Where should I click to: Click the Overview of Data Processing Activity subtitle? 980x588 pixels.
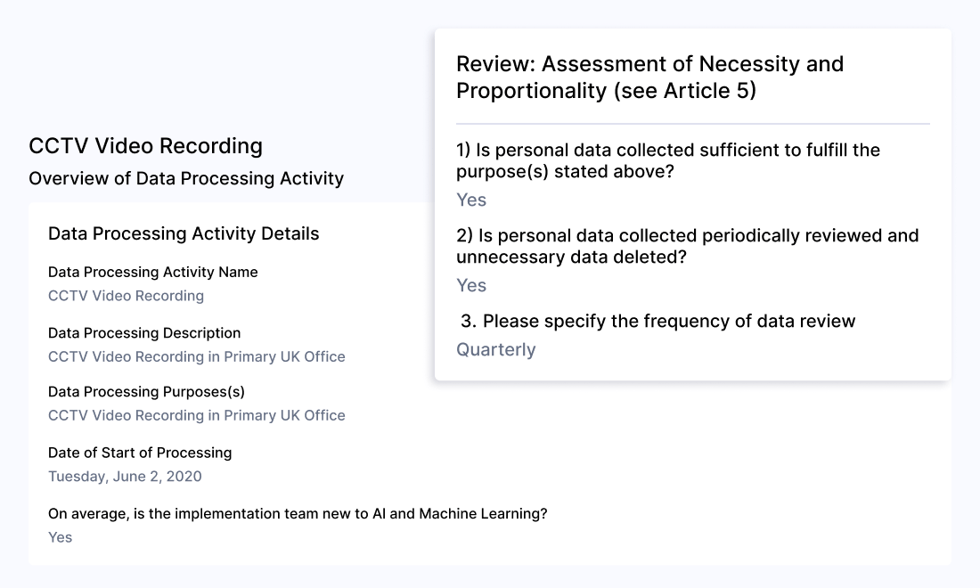pos(185,178)
